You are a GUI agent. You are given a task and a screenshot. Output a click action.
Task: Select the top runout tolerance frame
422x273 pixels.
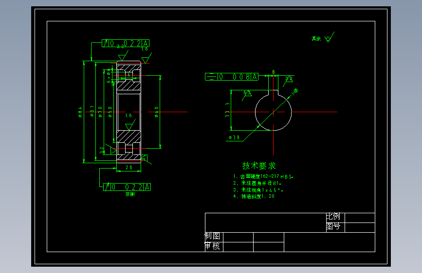tap(126, 43)
